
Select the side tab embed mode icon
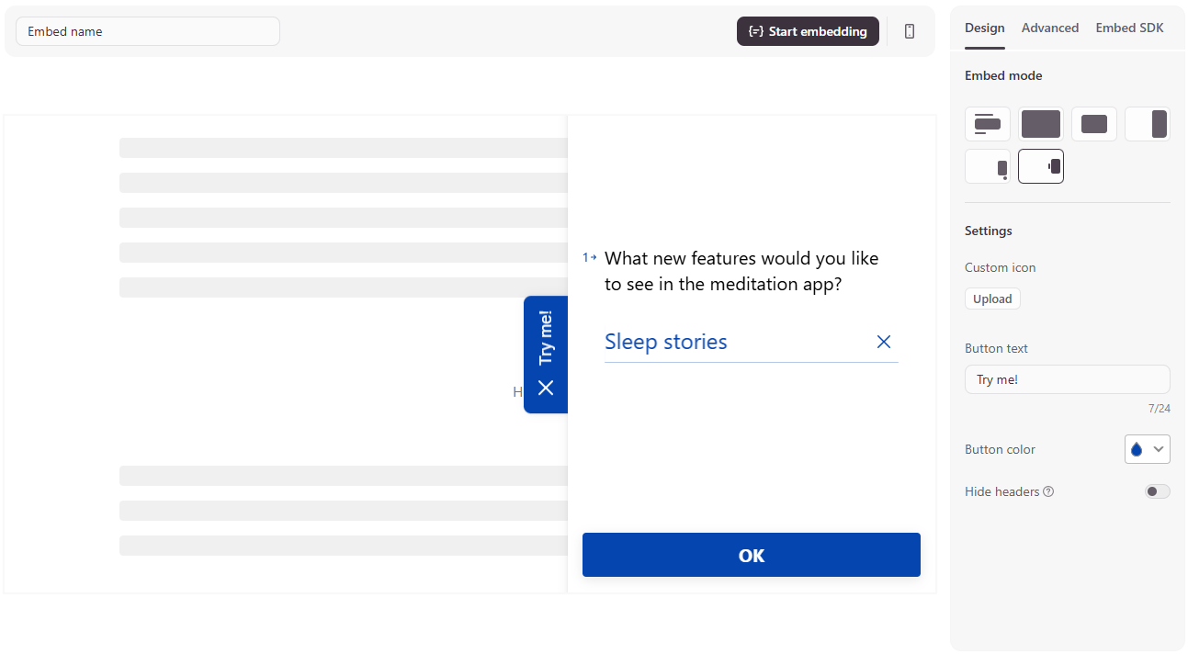pyautogui.click(x=1041, y=166)
